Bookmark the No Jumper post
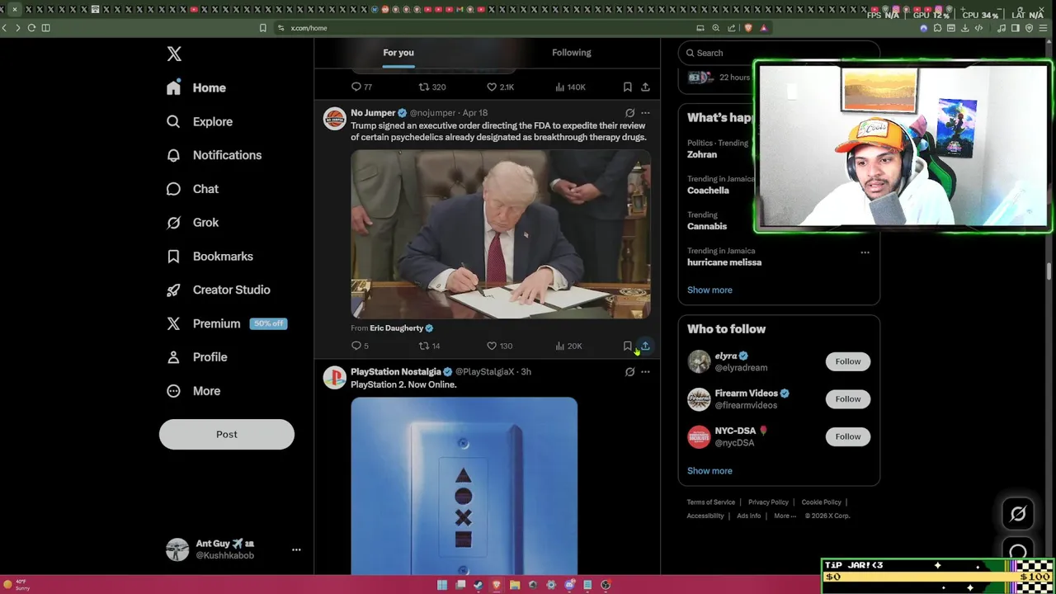The width and height of the screenshot is (1056, 594). (628, 346)
